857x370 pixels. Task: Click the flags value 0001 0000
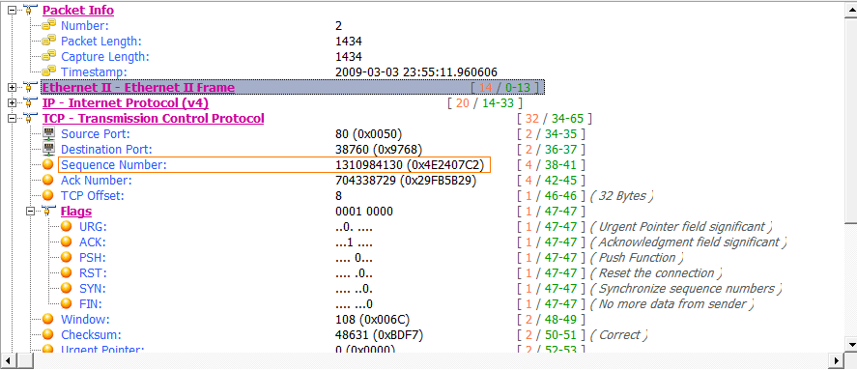364,211
